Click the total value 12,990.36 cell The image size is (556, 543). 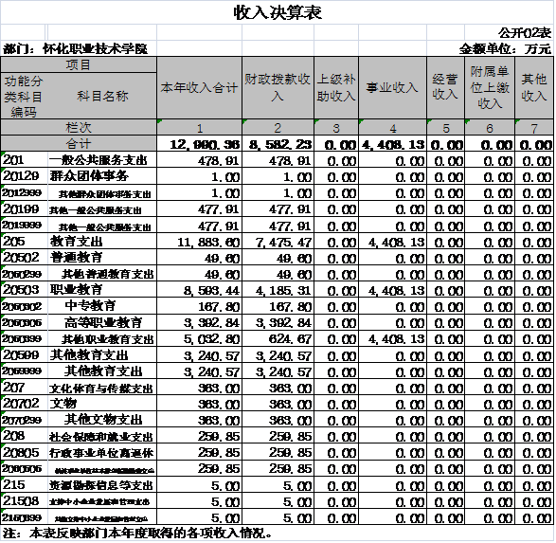point(199,144)
